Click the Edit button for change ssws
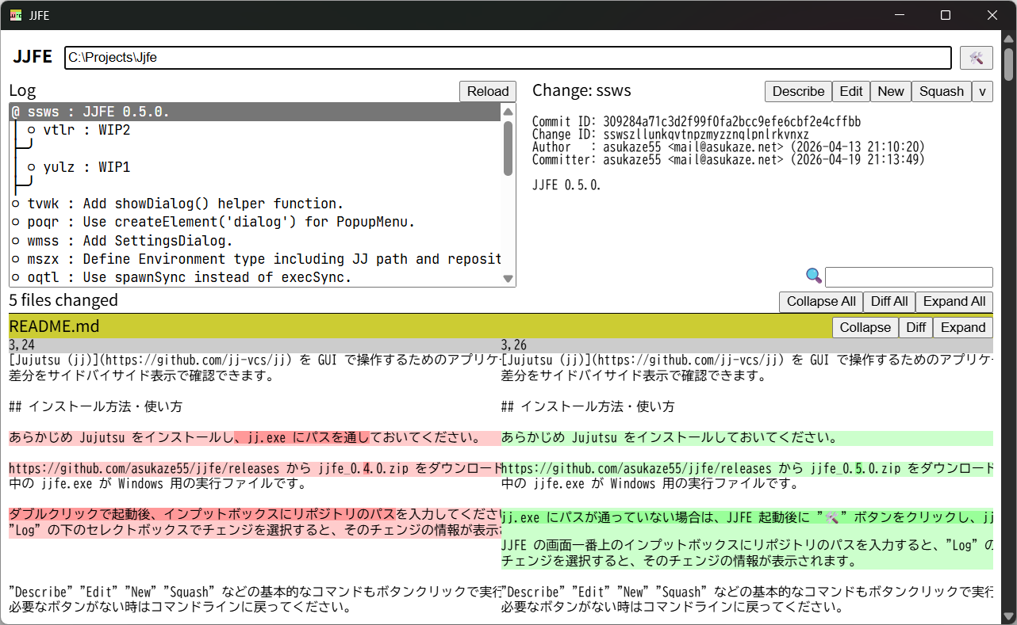 point(851,91)
